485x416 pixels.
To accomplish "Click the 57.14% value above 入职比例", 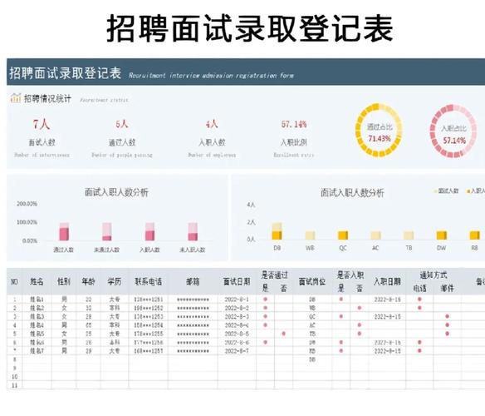I will pos(294,124).
